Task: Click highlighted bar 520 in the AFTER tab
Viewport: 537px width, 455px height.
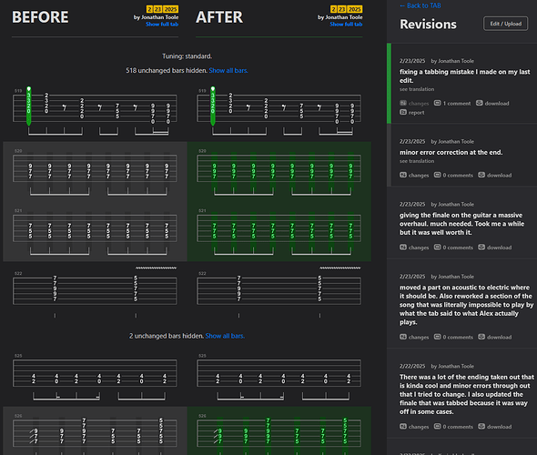Action: [x=279, y=168]
